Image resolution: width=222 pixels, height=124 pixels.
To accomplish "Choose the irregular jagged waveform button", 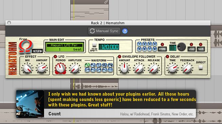I will tap(110, 65).
